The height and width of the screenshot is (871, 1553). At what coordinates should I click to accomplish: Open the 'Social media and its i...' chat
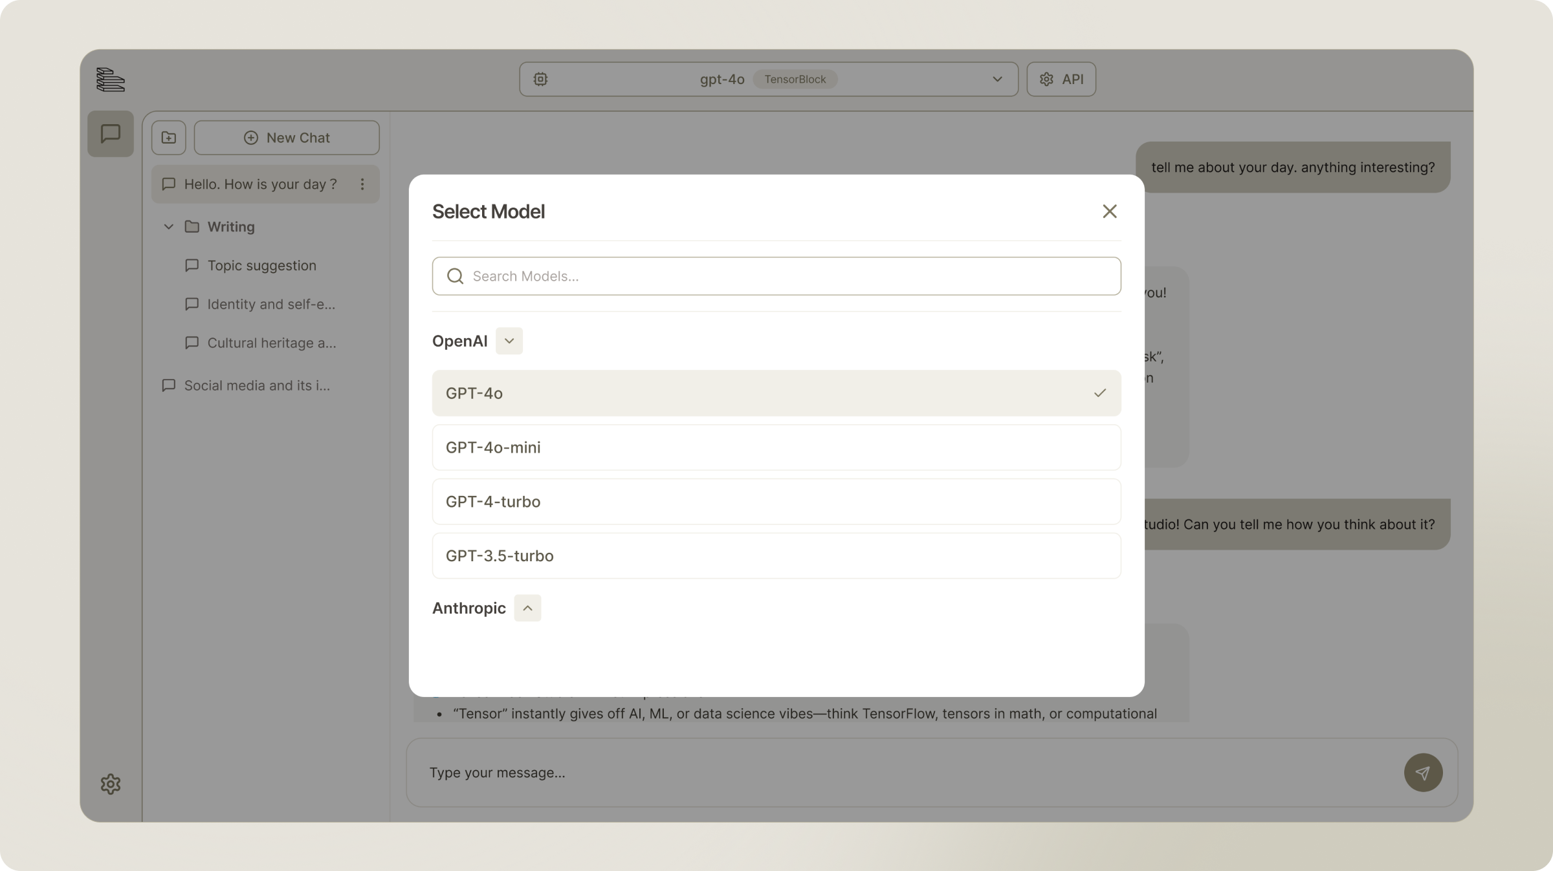[x=246, y=385]
